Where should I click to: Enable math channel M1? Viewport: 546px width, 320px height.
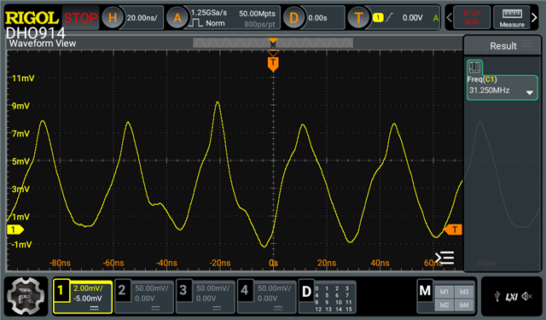[444, 292]
